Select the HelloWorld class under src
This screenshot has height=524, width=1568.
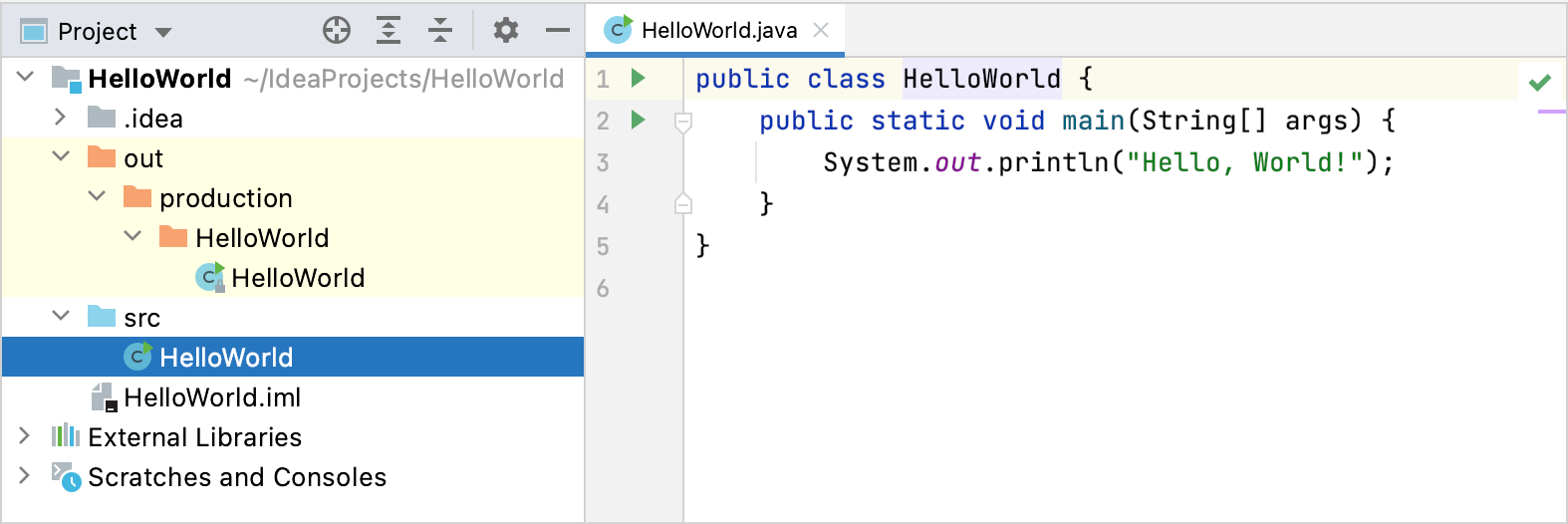pyautogui.click(x=293, y=357)
